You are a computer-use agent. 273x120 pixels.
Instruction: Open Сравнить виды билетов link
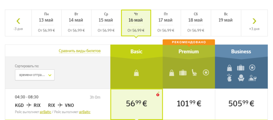point(80,51)
